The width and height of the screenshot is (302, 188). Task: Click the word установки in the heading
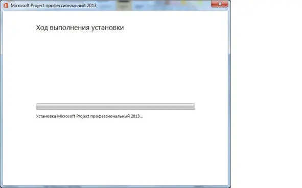[x=107, y=28]
